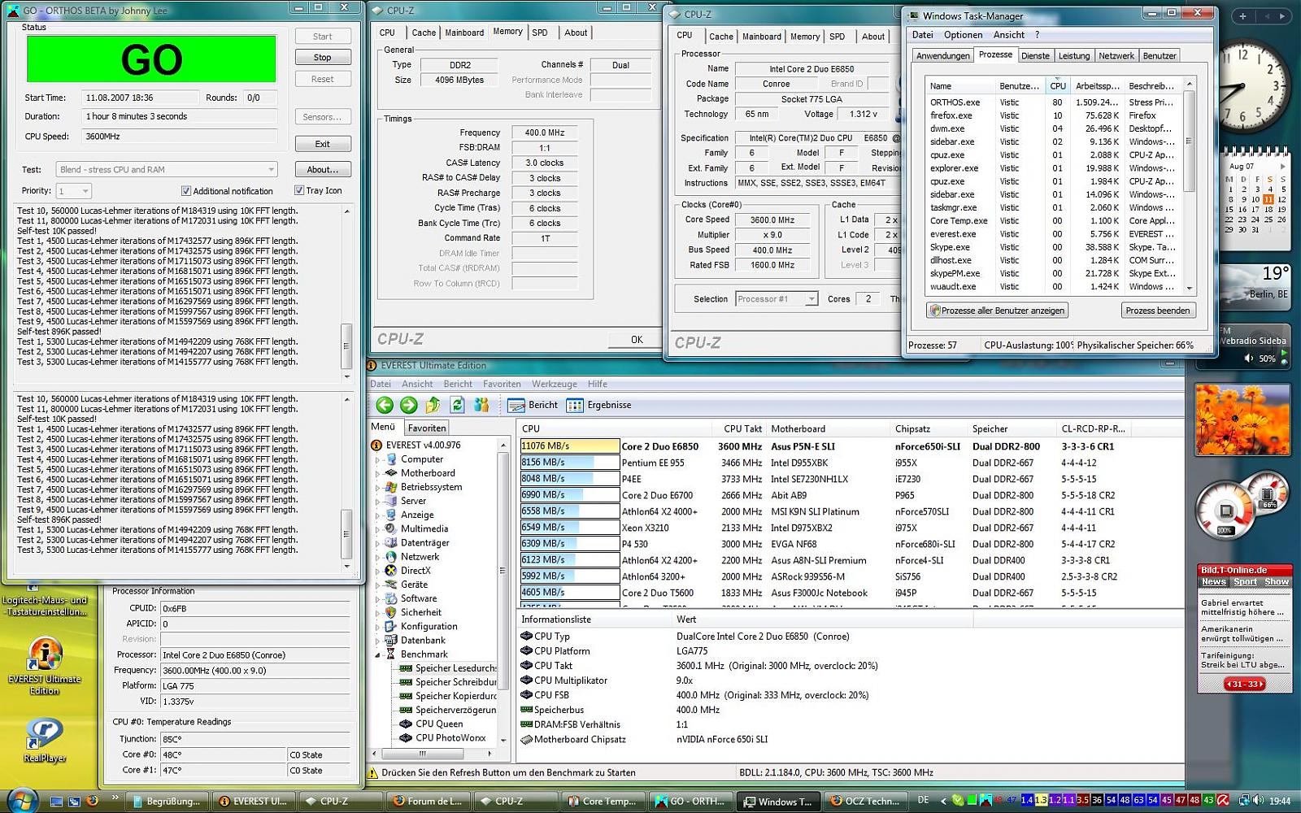This screenshot has height=813, width=1301.
Task: Select firefox.exe row in Task-Manager
Action: tap(1055, 115)
